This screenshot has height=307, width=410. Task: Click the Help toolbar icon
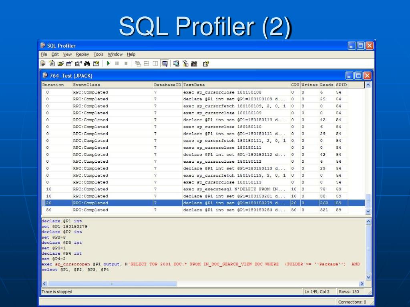click(x=206, y=64)
